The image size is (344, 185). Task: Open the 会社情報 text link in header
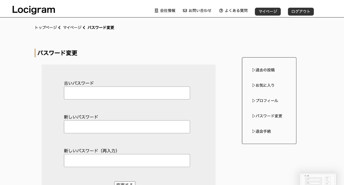point(168,11)
